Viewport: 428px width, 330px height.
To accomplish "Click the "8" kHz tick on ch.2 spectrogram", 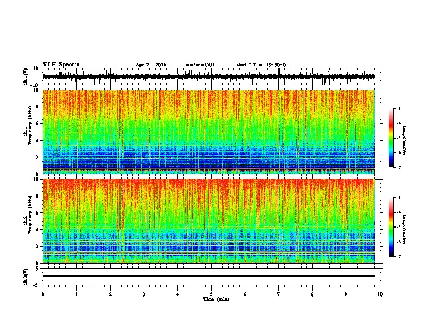I will 37,196.
